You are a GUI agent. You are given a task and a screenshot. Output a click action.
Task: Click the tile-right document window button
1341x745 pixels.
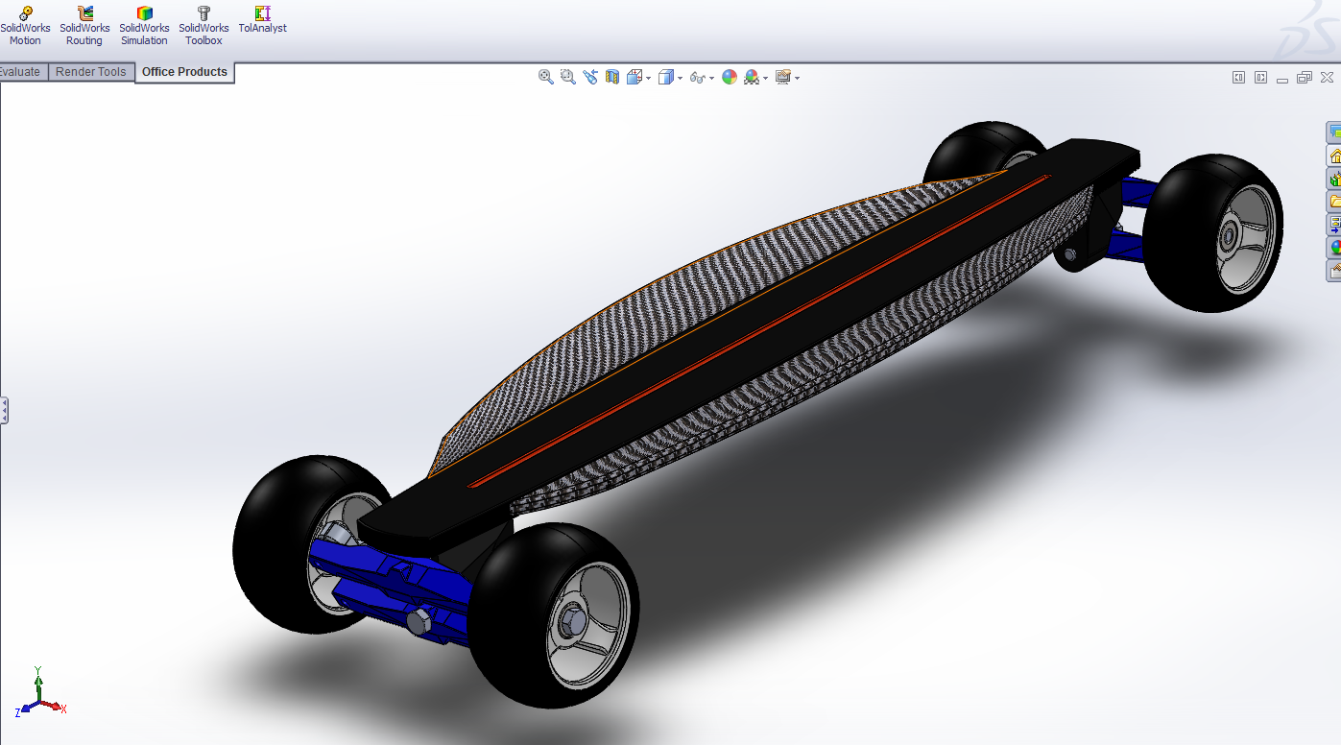[x=1261, y=78]
